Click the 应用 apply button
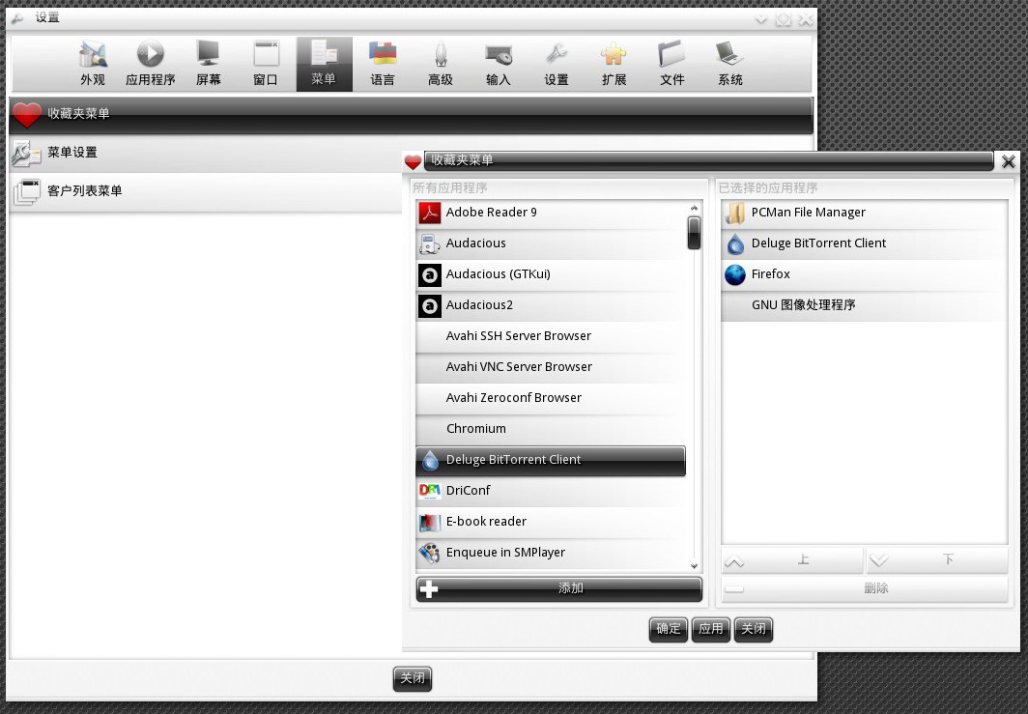Viewport: 1028px width, 714px height. pyautogui.click(x=711, y=629)
